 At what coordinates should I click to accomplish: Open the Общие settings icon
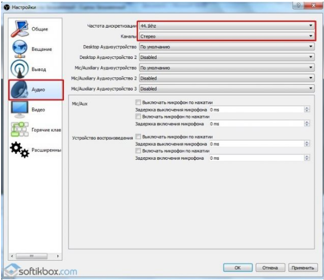20,29
